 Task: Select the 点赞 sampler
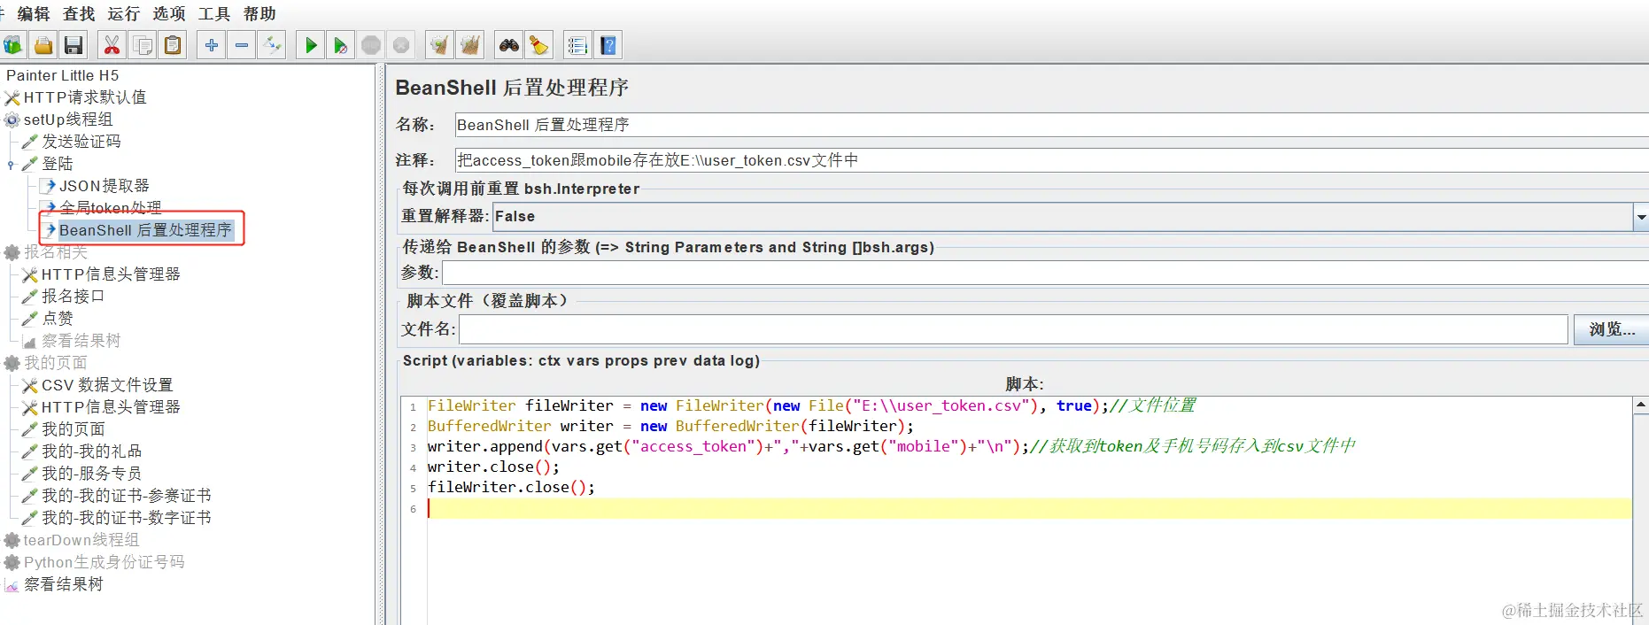(x=58, y=319)
